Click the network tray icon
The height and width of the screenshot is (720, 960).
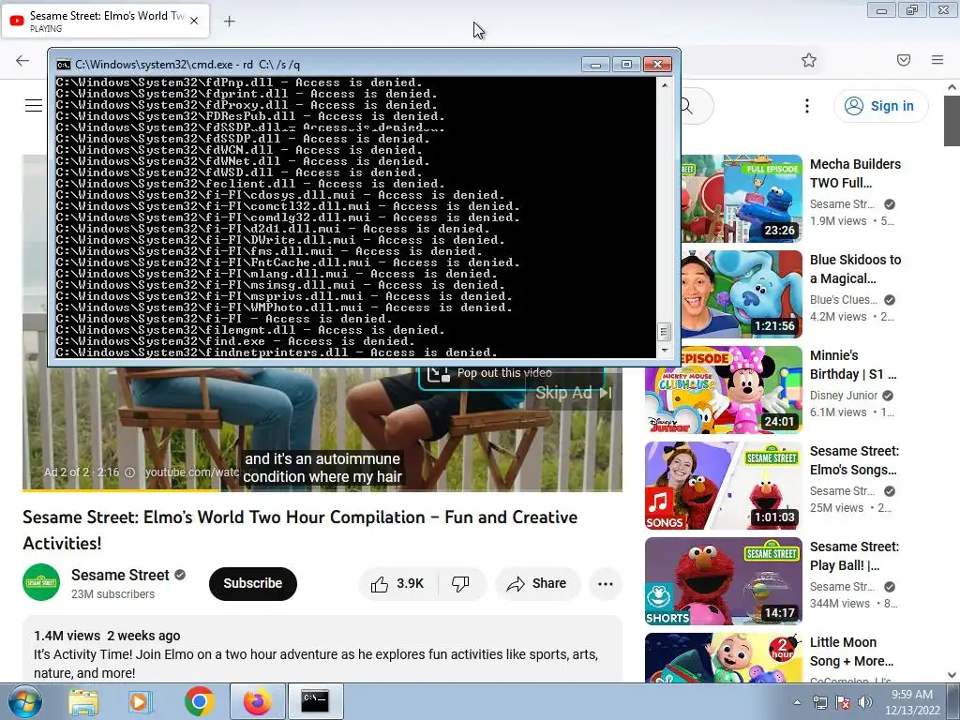point(819,702)
